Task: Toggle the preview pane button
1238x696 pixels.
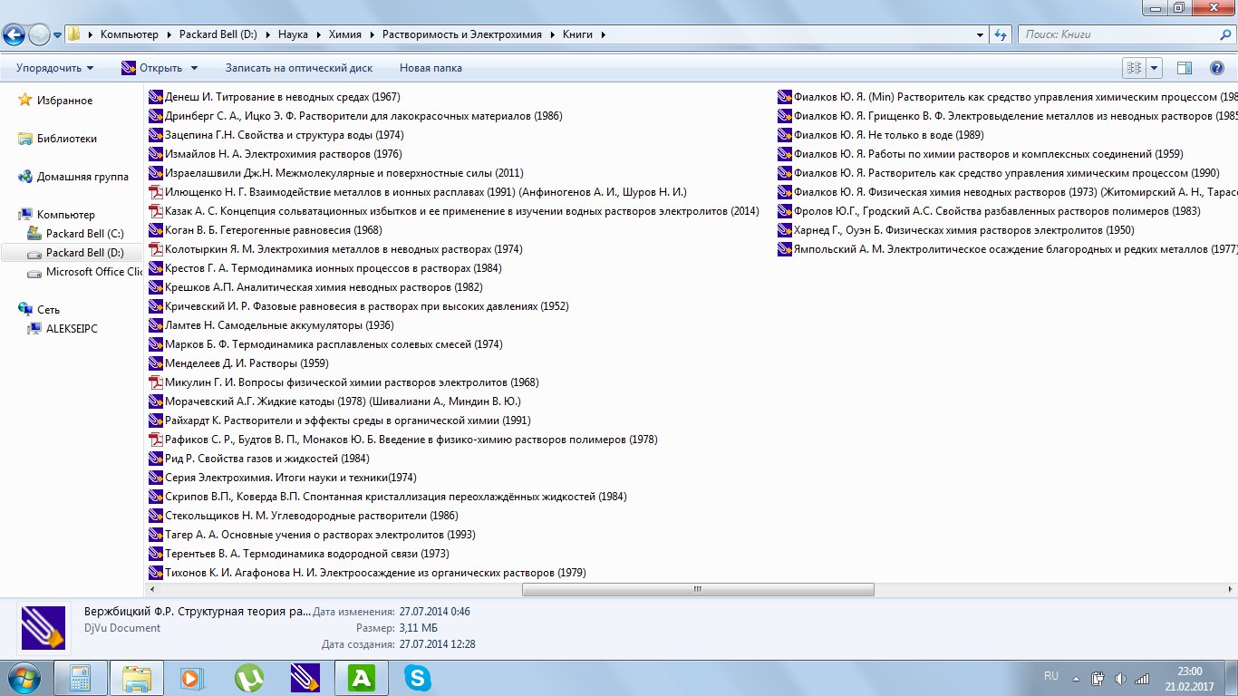Action: [1184, 68]
